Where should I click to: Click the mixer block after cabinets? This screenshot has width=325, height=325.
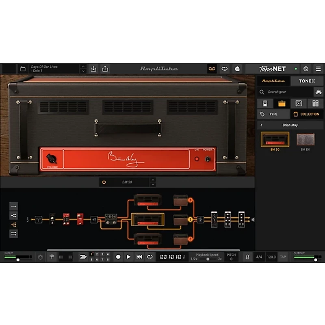coord(200,219)
